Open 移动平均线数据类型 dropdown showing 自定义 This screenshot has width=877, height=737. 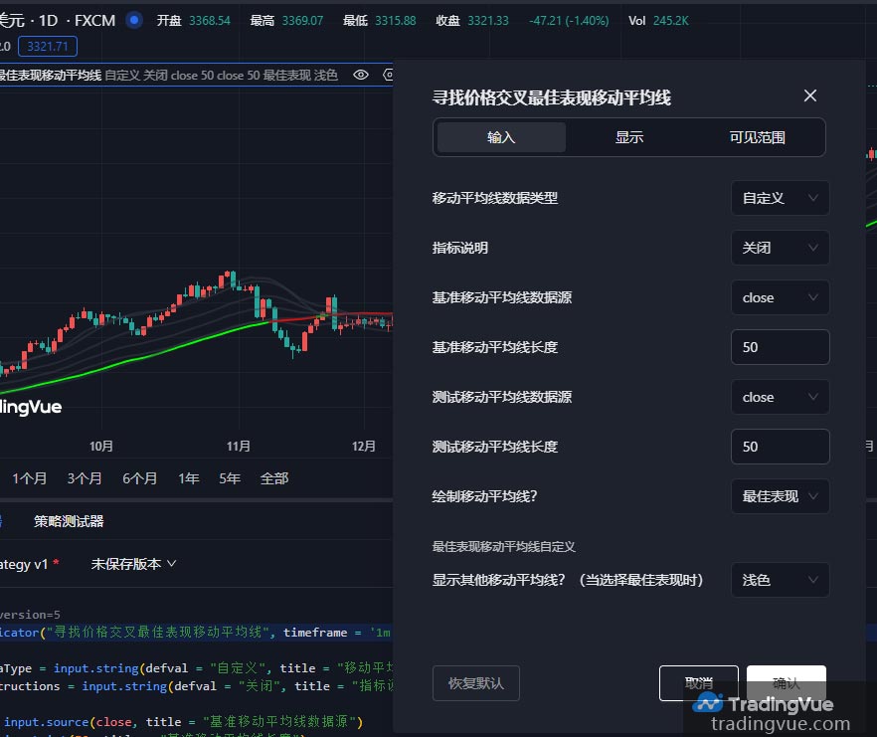point(780,198)
